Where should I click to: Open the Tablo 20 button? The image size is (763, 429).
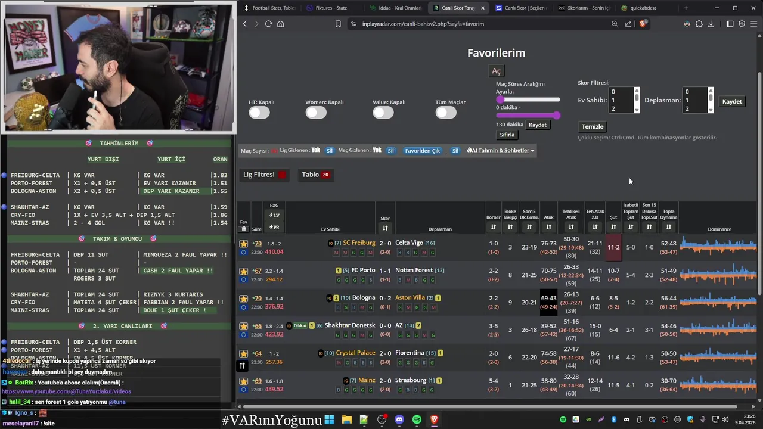tap(315, 175)
